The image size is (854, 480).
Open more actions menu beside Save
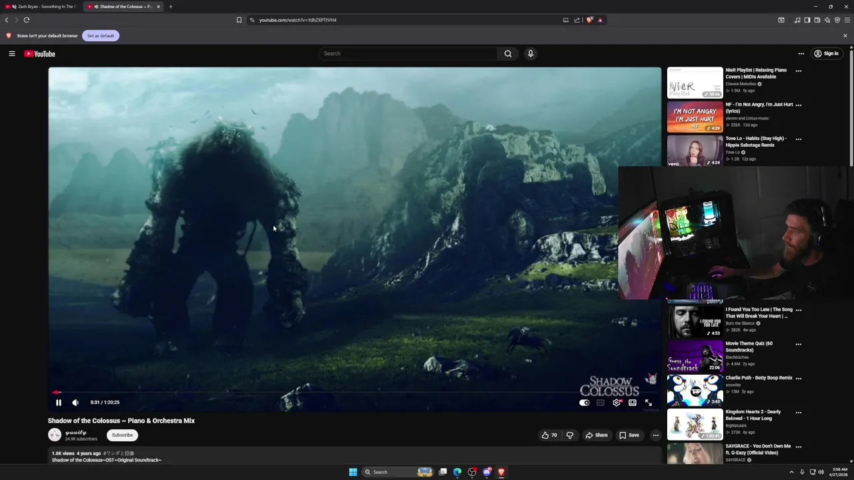(656, 435)
